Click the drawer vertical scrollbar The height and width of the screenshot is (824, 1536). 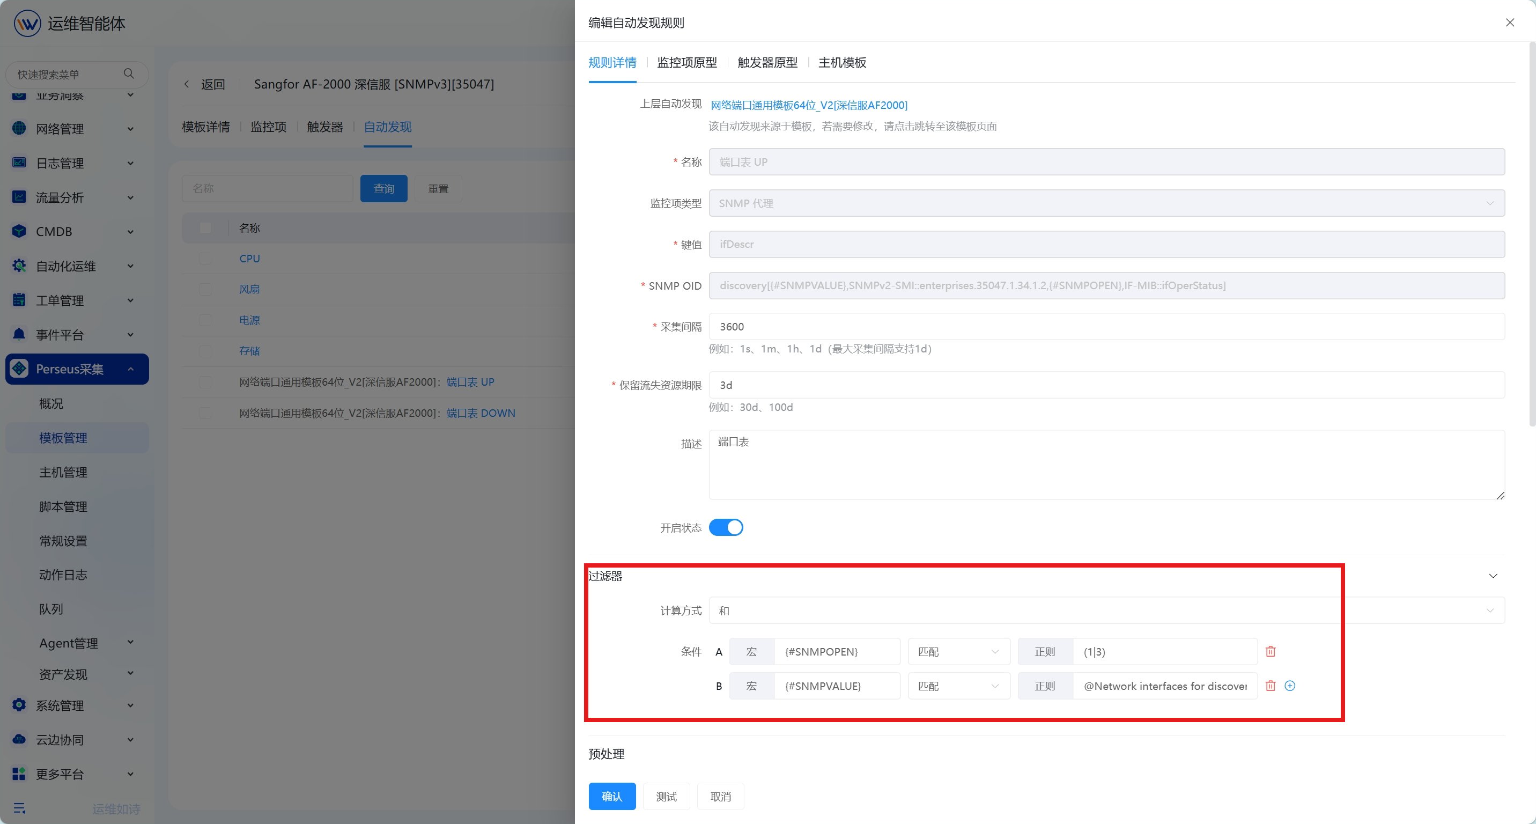pyautogui.click(x=1532, y=234)
